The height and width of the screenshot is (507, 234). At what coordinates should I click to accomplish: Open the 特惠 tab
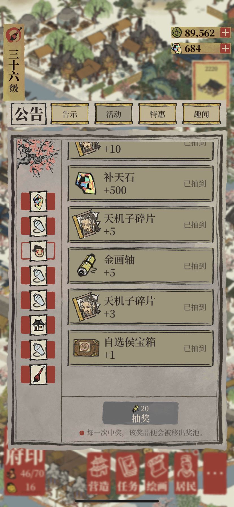157,114
